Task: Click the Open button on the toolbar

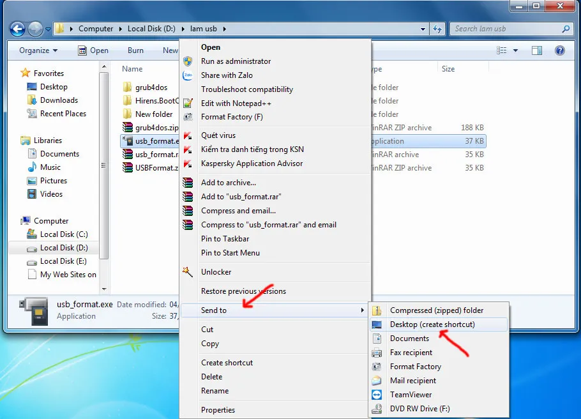Action: point(99,50)
